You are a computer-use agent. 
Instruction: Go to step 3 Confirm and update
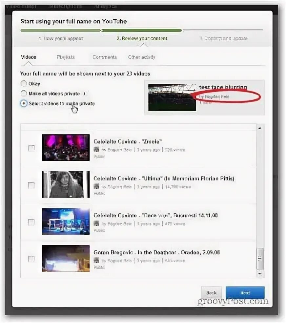pyautogui.click(x=223, y=38)
